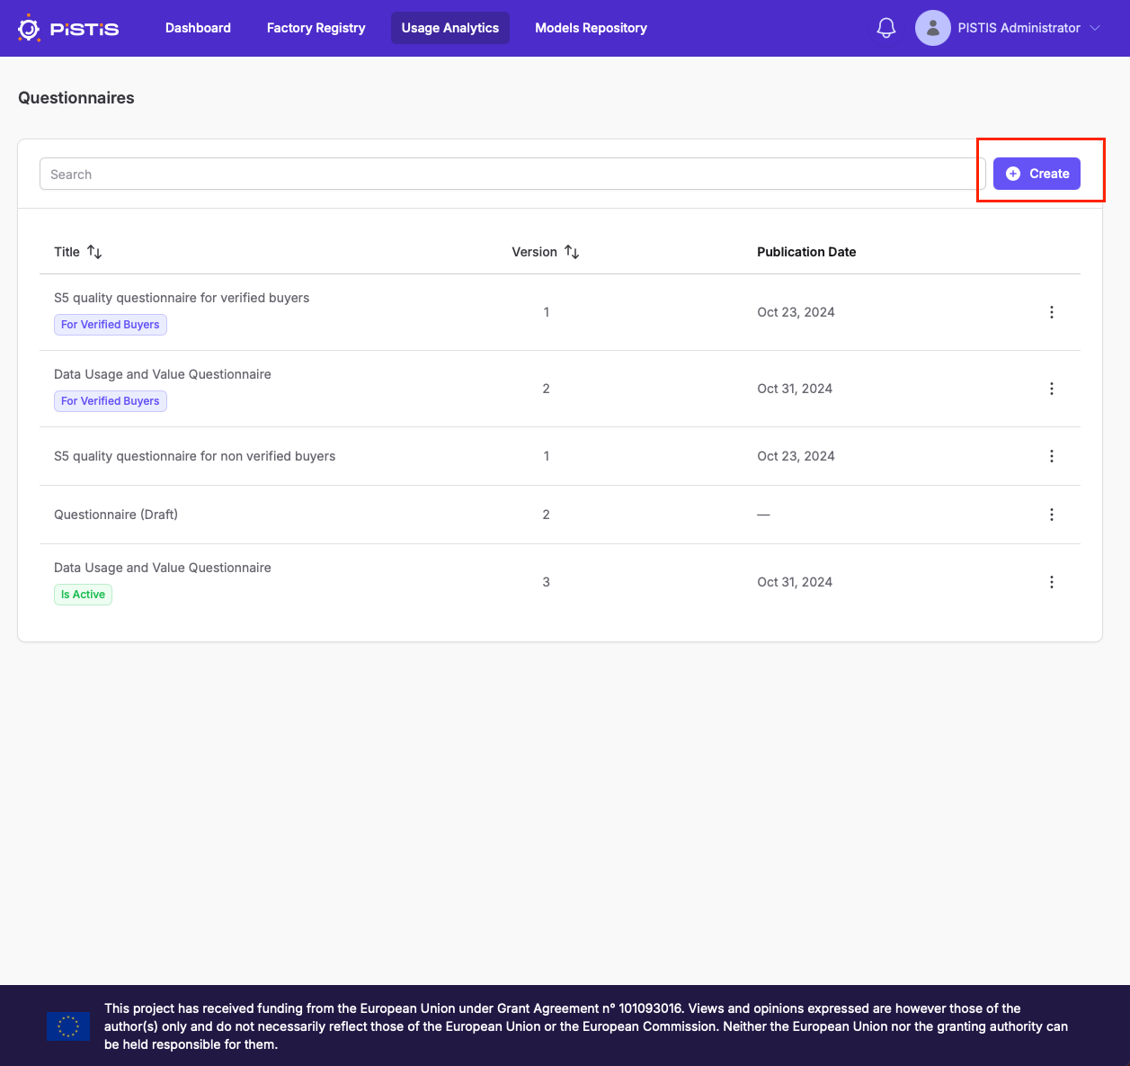1130x1066 pixels.
Task: Open Factory Registry section
Action: click(316, 28)
